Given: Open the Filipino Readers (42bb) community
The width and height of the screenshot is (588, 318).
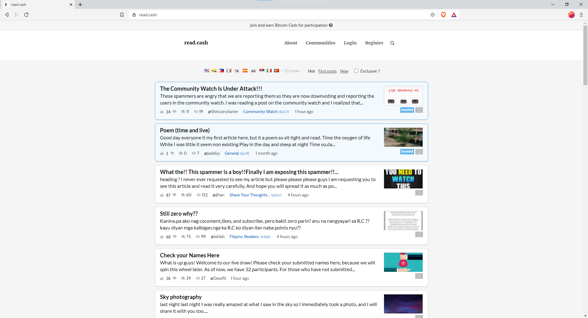Looking at the screenshot, I should [250, 237].
